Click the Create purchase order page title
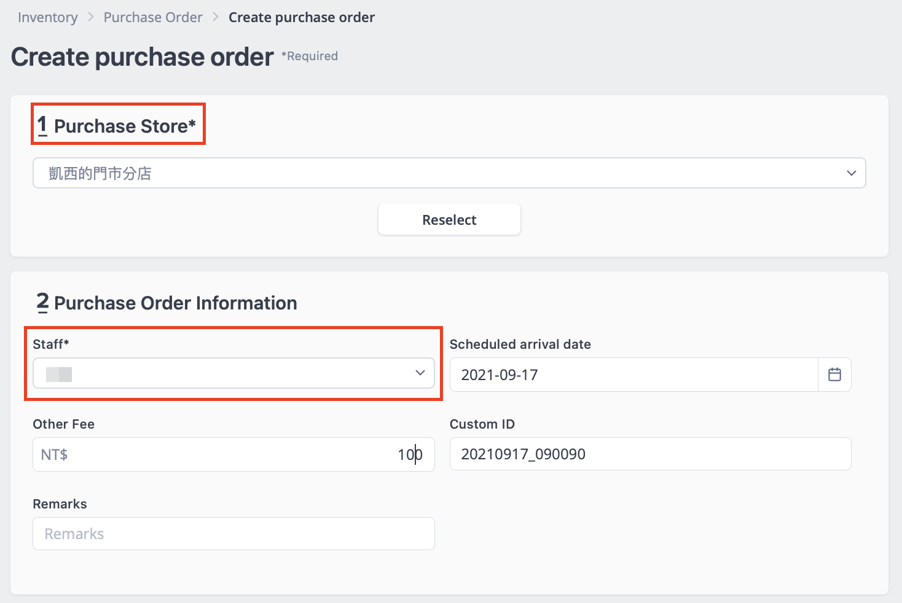The width and height of the screenshot is (902, 603). (x=142, y=57)
